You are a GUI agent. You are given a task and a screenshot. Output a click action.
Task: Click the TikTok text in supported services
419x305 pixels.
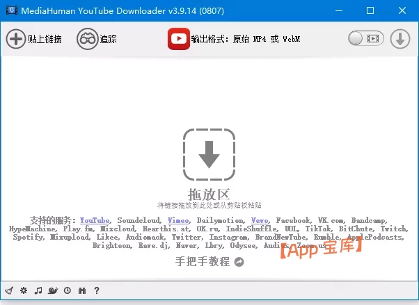[x=319, y=229]
